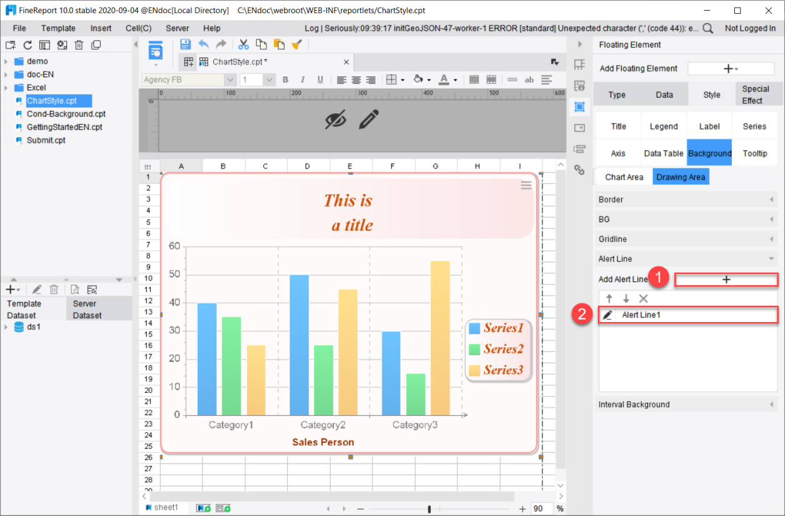785x516 pixels.
Task: Click the Save icon in the toolbar
Action: [185, 44]
